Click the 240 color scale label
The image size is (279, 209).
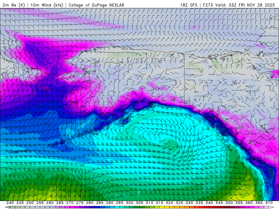pos(10,203)
